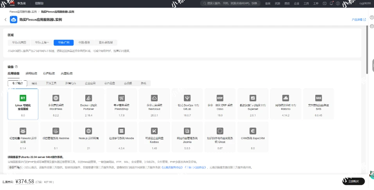Open the 云商店服务协议 link
374x190 pixels.
tap(173, 168)
